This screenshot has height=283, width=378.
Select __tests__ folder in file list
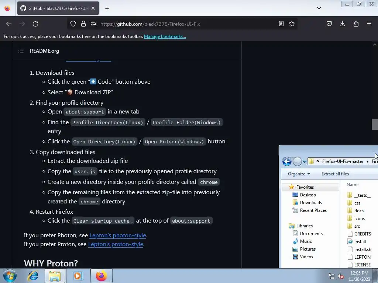pos(362,195)
